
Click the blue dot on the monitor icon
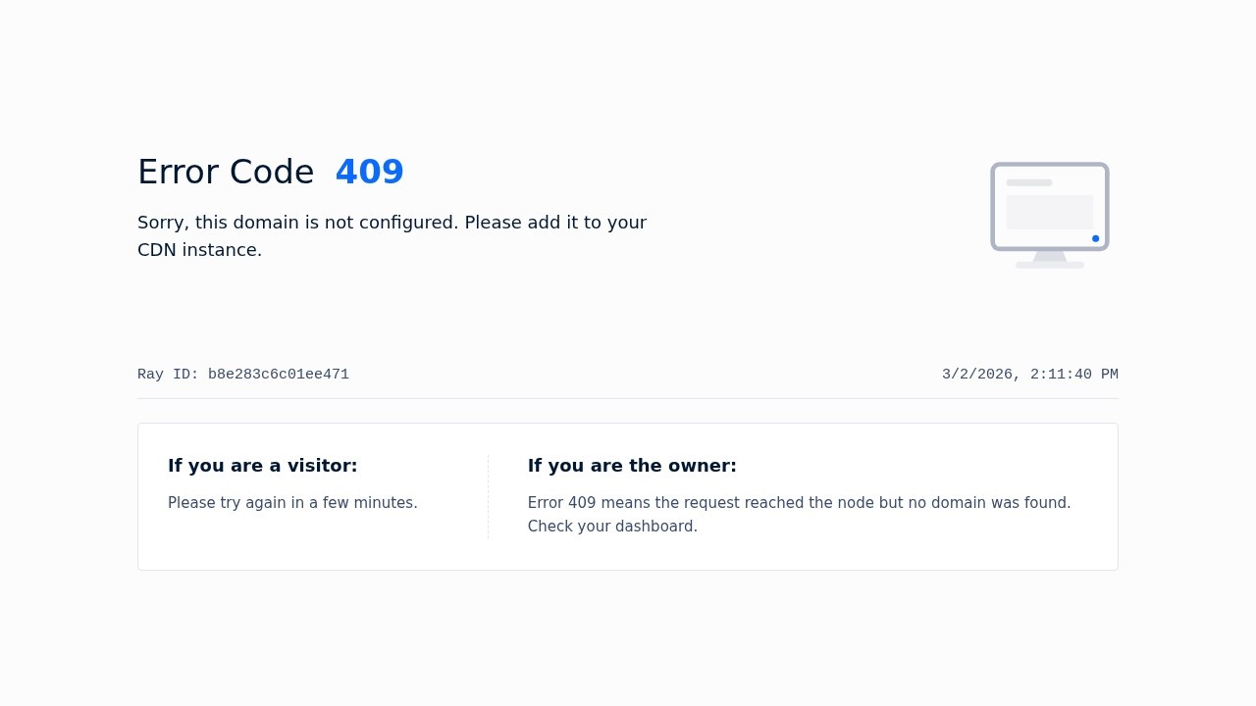(1096, 238)
